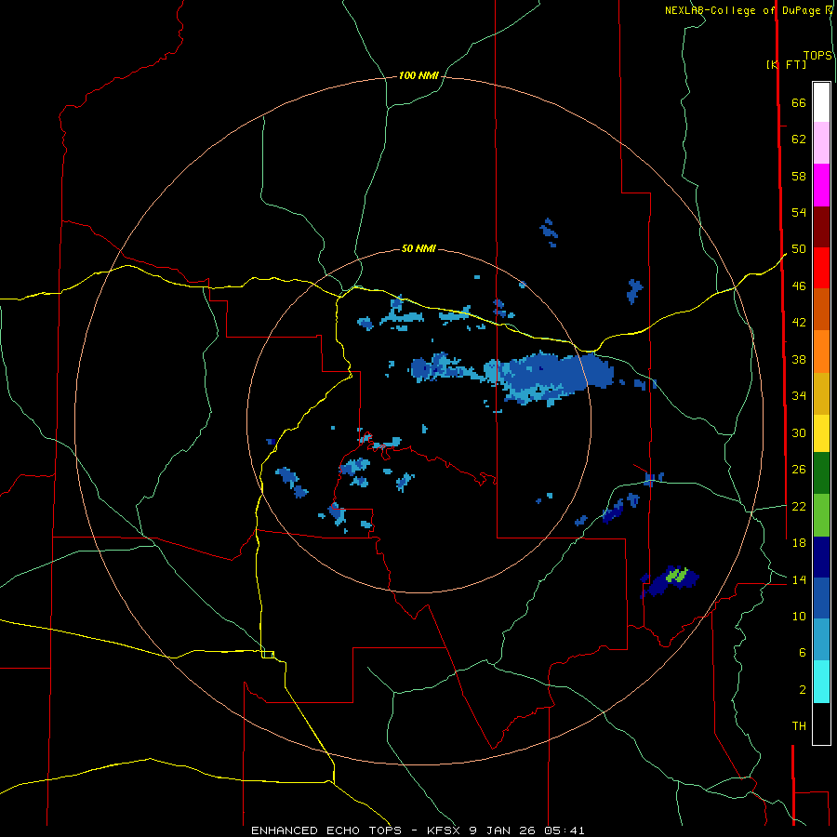Click the legend value "30"
This screenshot has height=837, width=837.
click(x=799, y=432)
